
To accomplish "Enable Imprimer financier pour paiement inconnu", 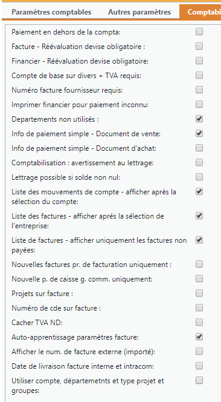I will coord(199,104).
